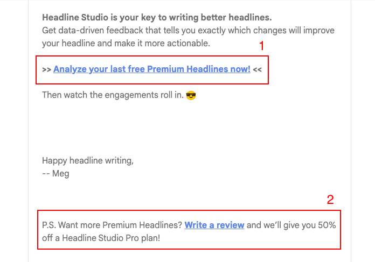This screenshot has height=262, width=375.
Task: Select 'Headline Studio is your key' bold heading
Action: (157, 18)
